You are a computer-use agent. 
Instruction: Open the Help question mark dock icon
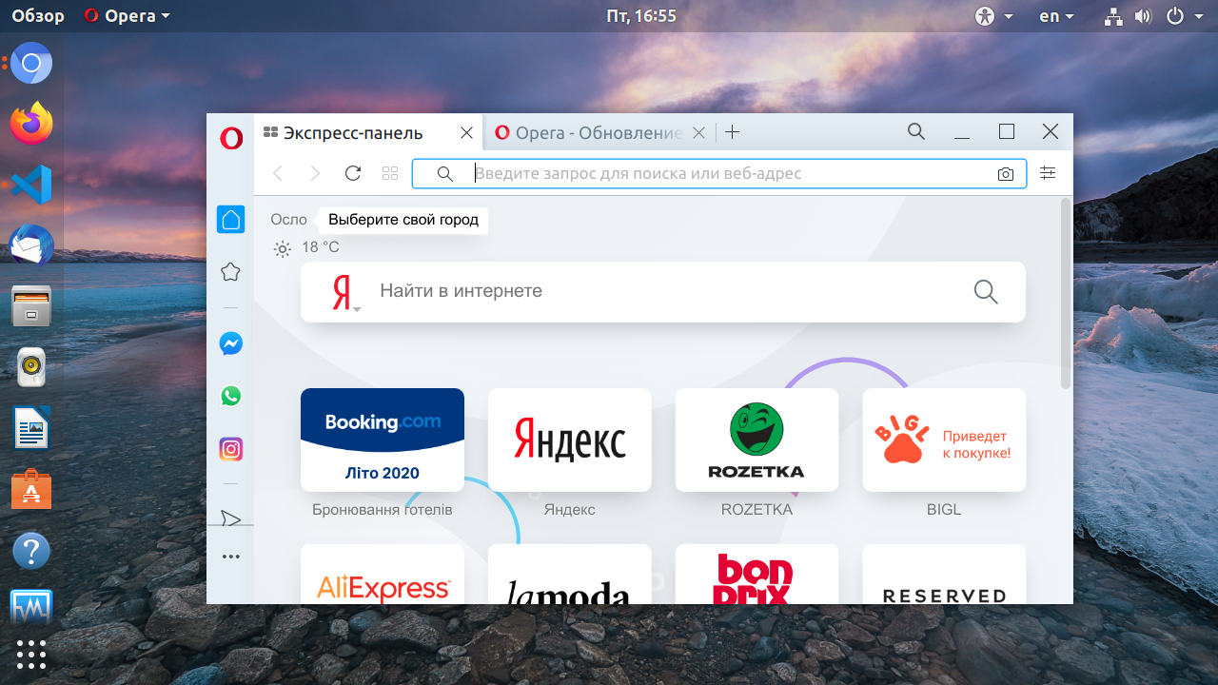tap(31, 550)
